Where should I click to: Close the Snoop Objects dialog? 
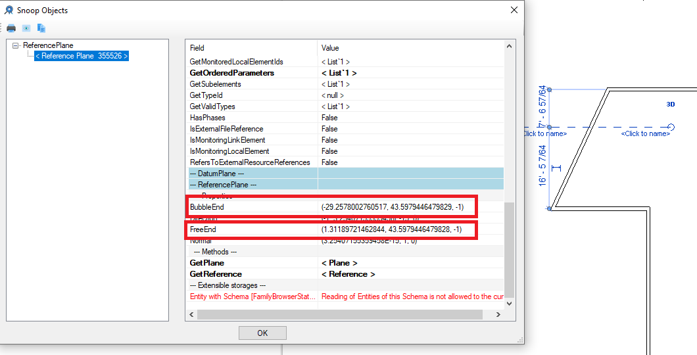click(514, 10)
